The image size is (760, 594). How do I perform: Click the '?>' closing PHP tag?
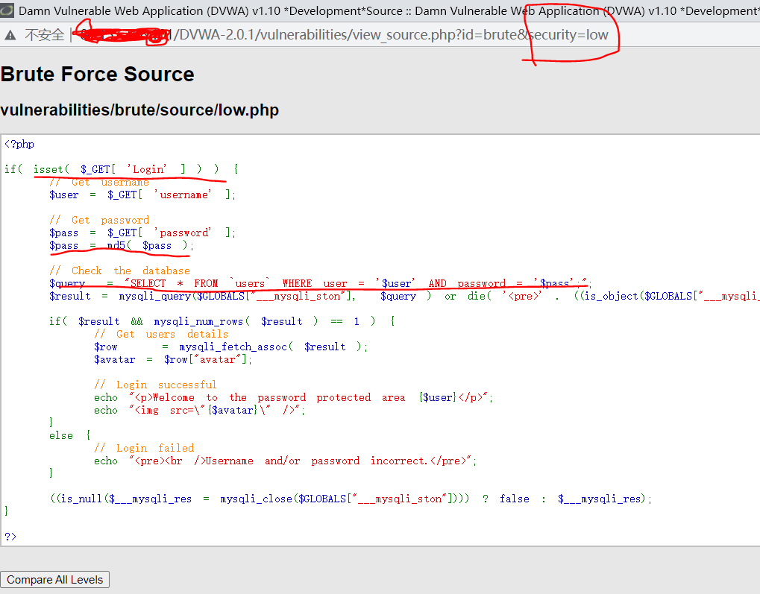(x=10, y=537)
